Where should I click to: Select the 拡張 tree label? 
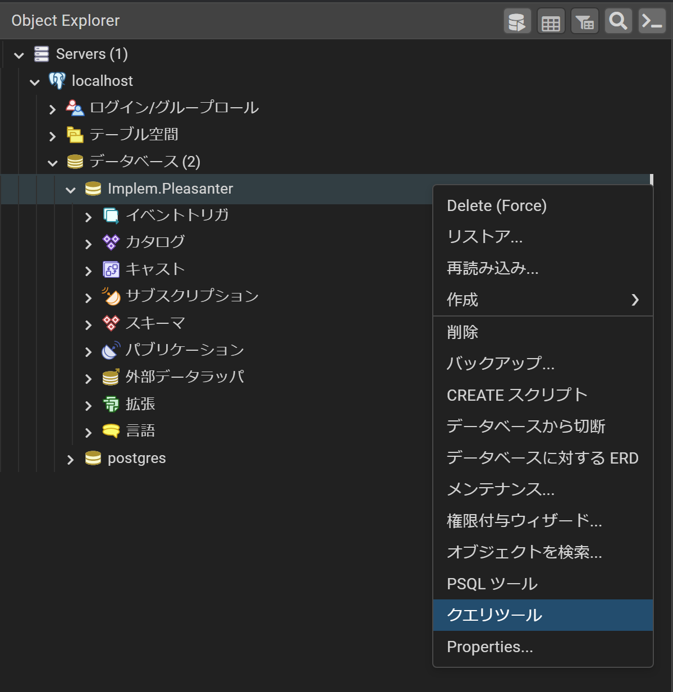pyautogui.click(x=140, y=404)
